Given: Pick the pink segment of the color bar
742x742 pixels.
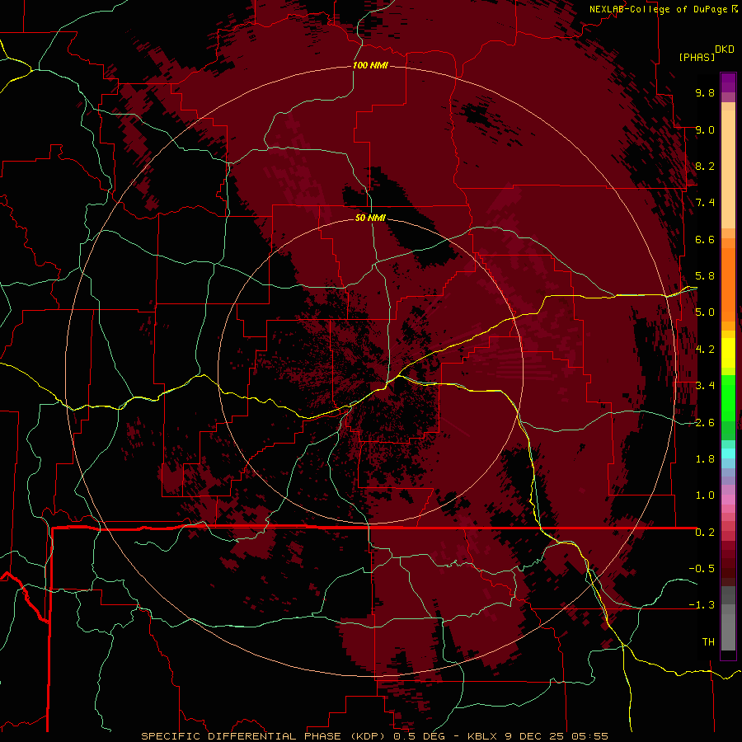Looking at the screenshot, I should tap(728, 500).
